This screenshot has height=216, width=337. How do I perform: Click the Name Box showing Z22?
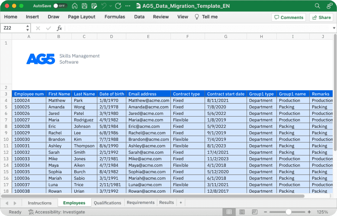point(13,28)
